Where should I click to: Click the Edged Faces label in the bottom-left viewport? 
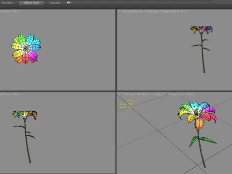(5, 94)
